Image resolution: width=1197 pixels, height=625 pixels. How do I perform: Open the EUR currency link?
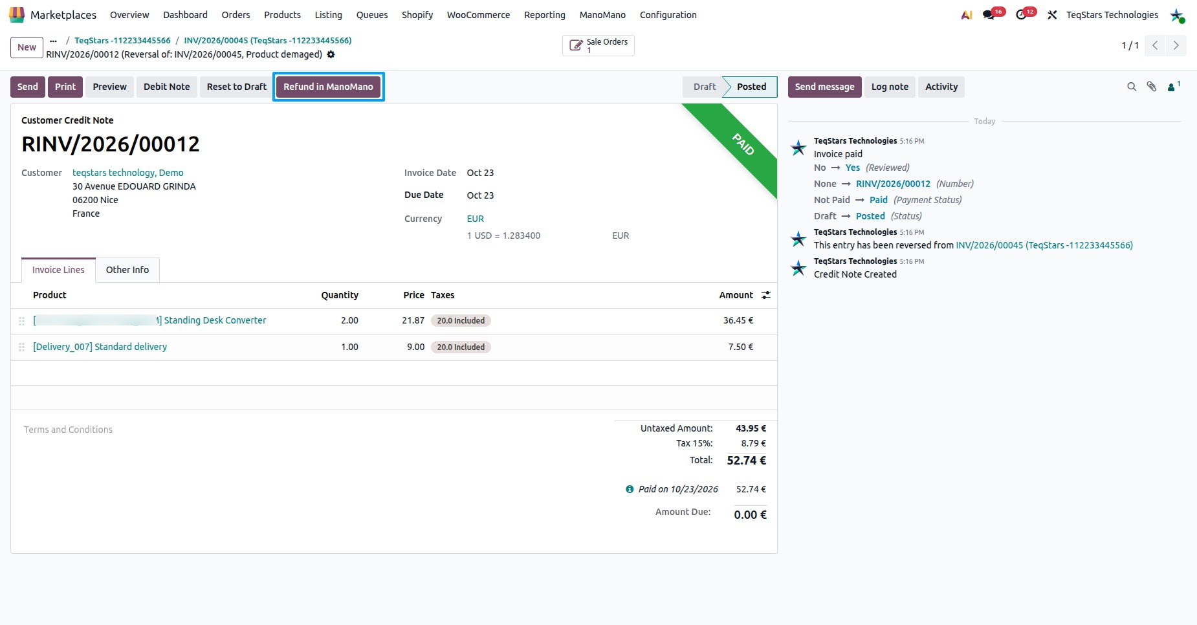point(476,219)
